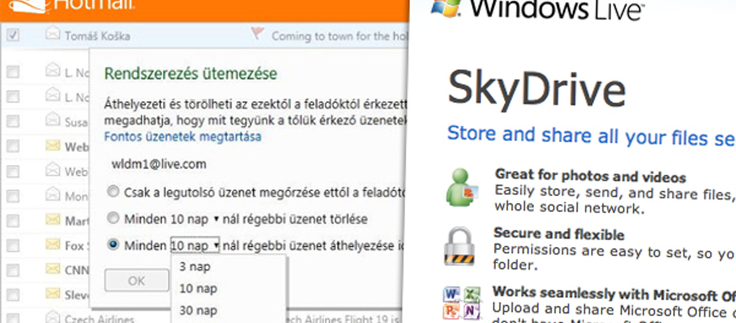The image size is (736, 323).
Task: Click the green Messenger person icon
Action: click(x=461, y=187)
